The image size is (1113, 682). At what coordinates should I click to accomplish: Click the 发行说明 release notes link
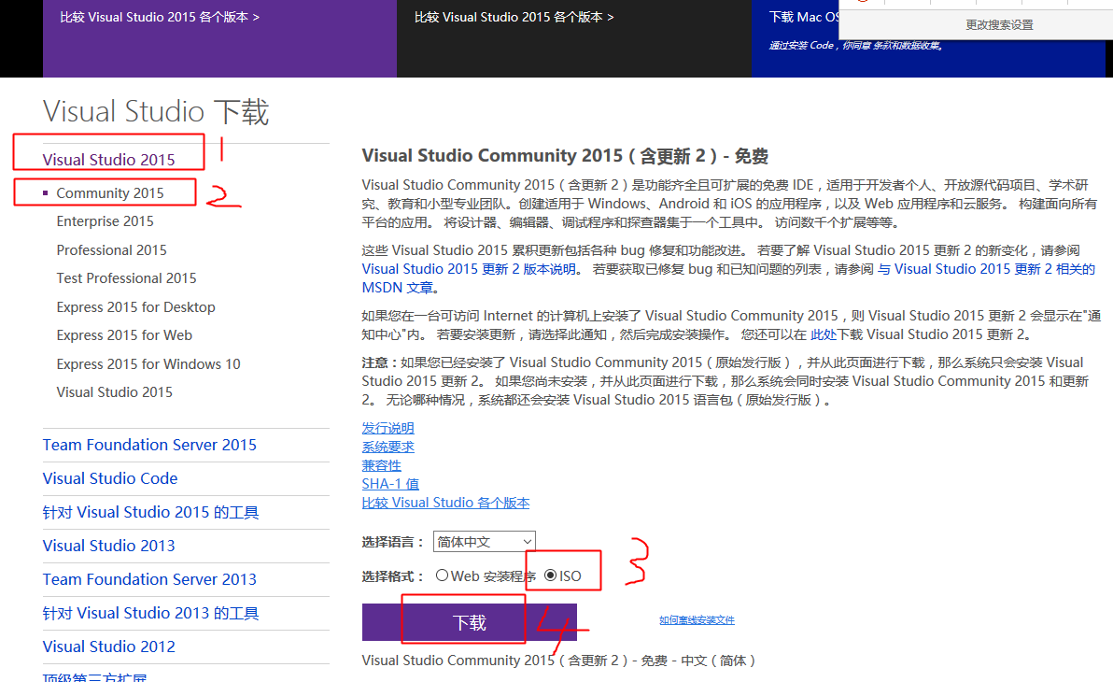pyautogui.click(x=387, y=427)
